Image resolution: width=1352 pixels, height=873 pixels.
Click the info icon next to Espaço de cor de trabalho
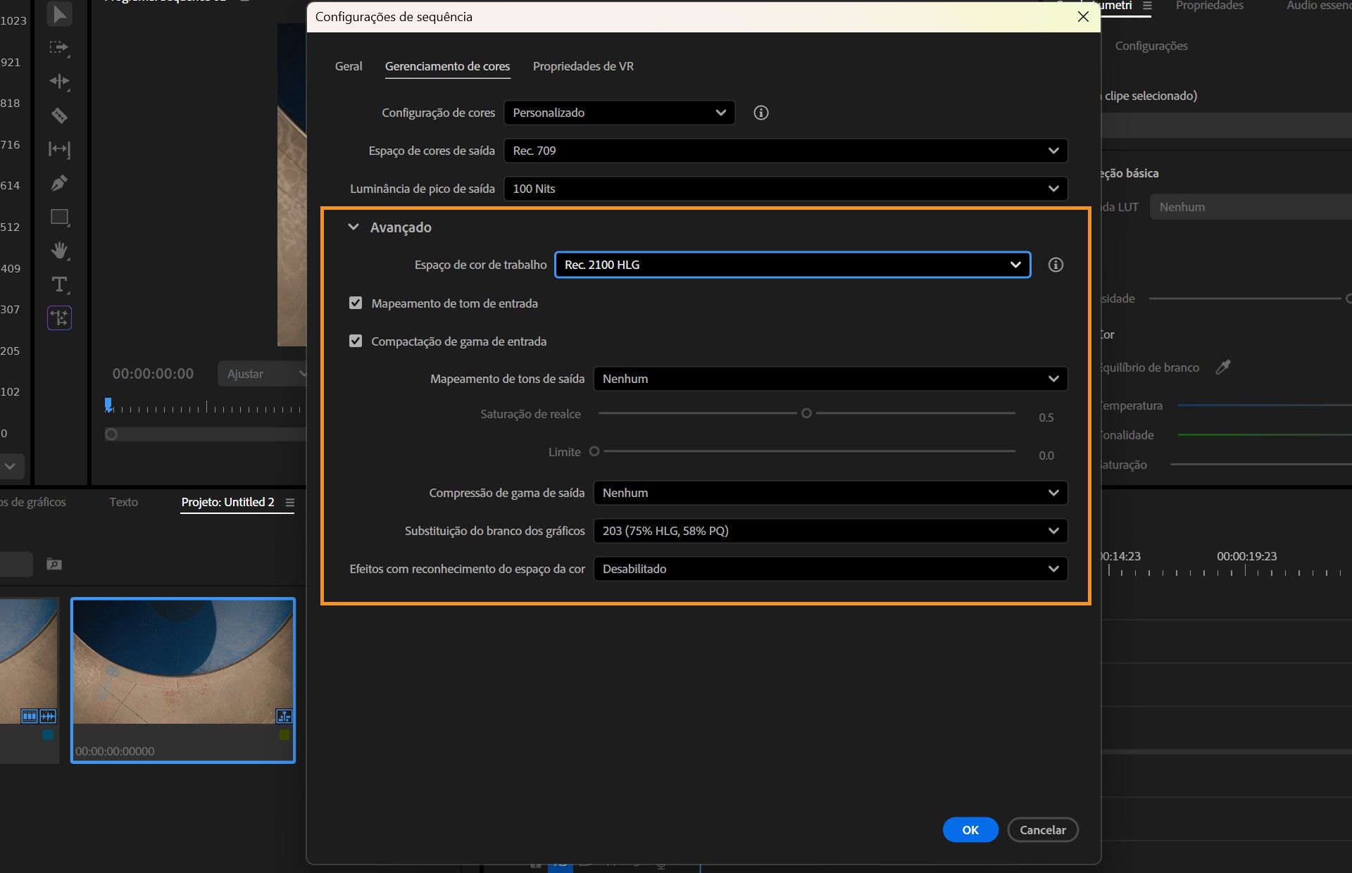click(1056, 264)
